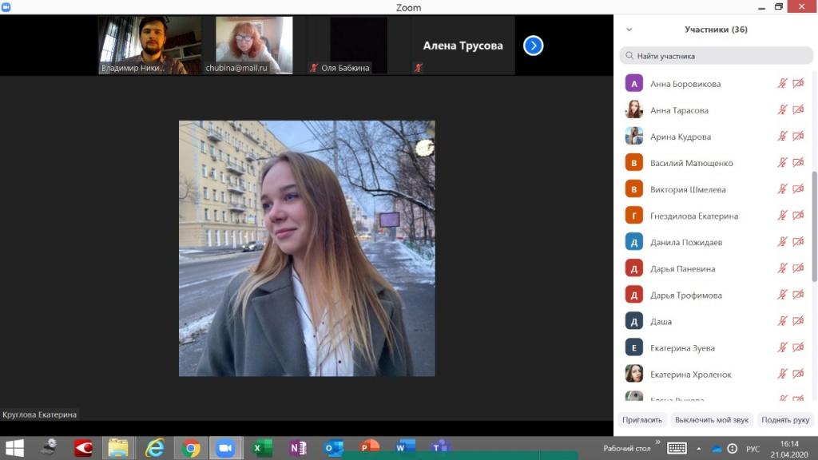Image resolution: width=818 pixels, height=460 pixels.
Task: Open Word from the taskbar
Action: tap(405, 448)
